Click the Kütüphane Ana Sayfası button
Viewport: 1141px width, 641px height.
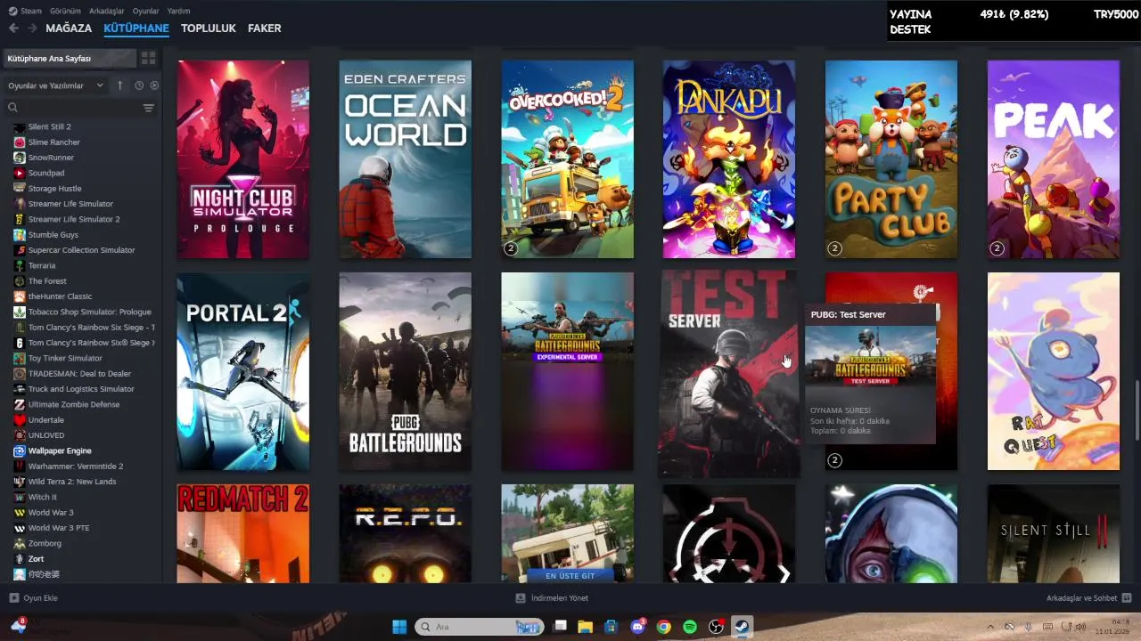[x=70, y=58]
